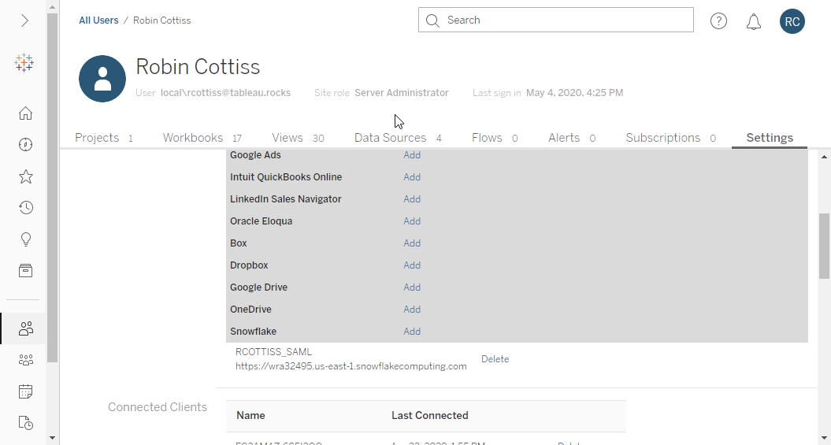The height and width of the screenshot is (445, 831).
Task: Expand the left navigation sidebar chevron
Action: pyautogui.click(x=24, y=20)
